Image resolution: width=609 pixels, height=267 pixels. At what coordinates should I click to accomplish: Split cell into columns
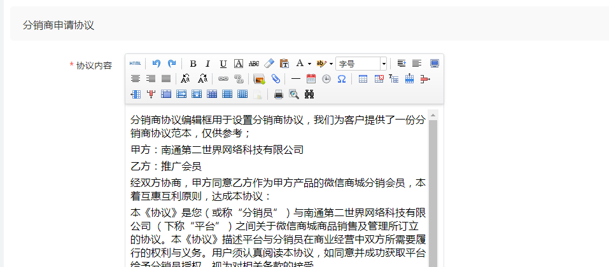coord(242,94)
